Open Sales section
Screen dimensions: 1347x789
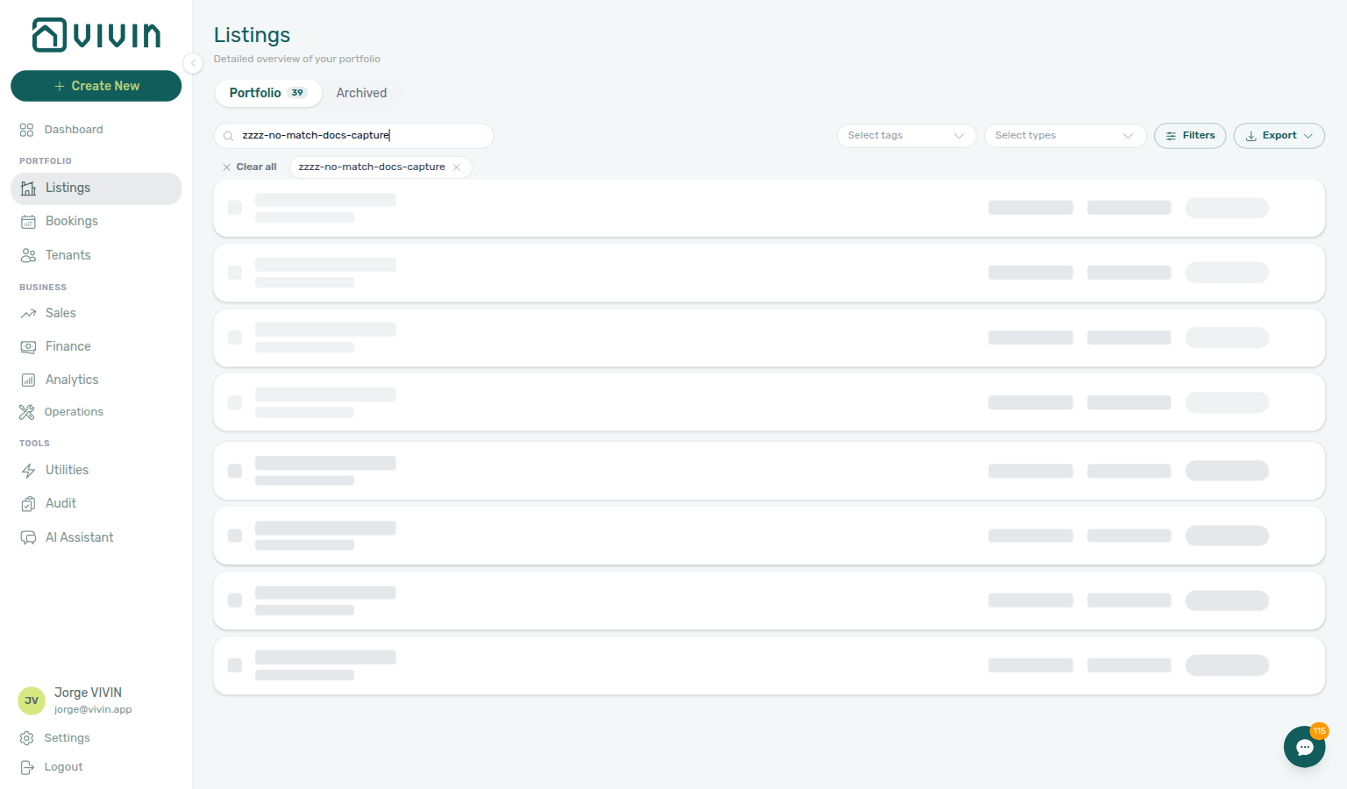pos(61,313)
